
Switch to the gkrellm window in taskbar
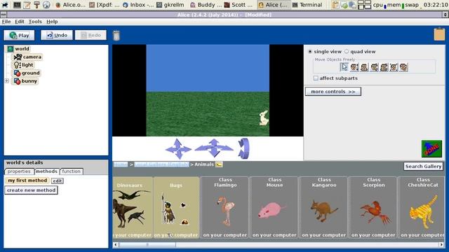[170, 5]
